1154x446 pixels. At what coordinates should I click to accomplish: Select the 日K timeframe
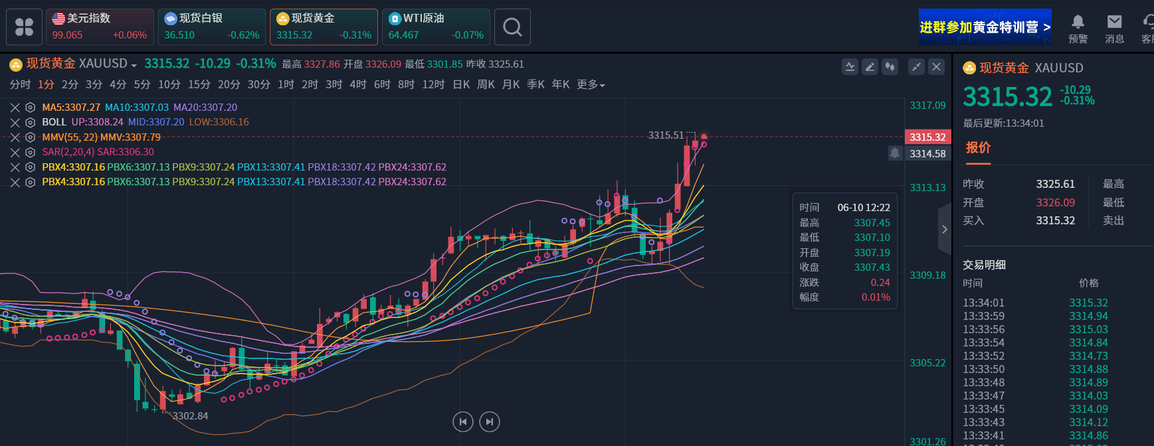tap(461, 84)
